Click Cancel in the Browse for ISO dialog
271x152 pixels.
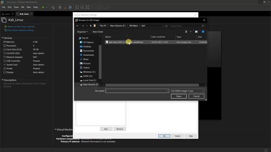click(196, 96)
